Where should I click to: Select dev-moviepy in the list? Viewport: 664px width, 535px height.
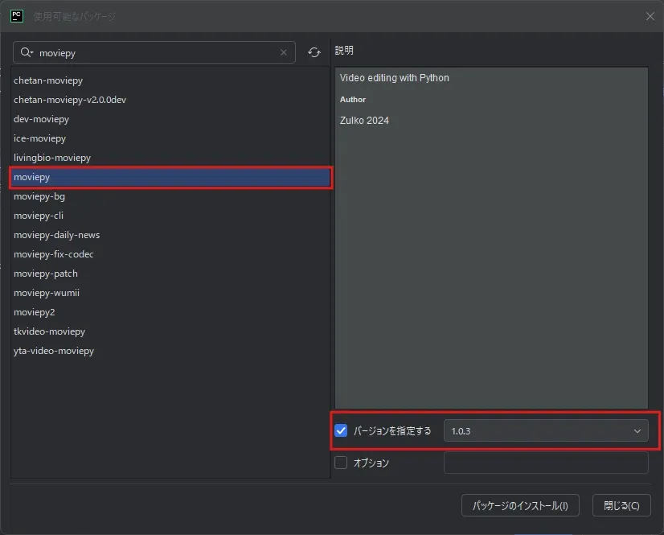point(170,119)
